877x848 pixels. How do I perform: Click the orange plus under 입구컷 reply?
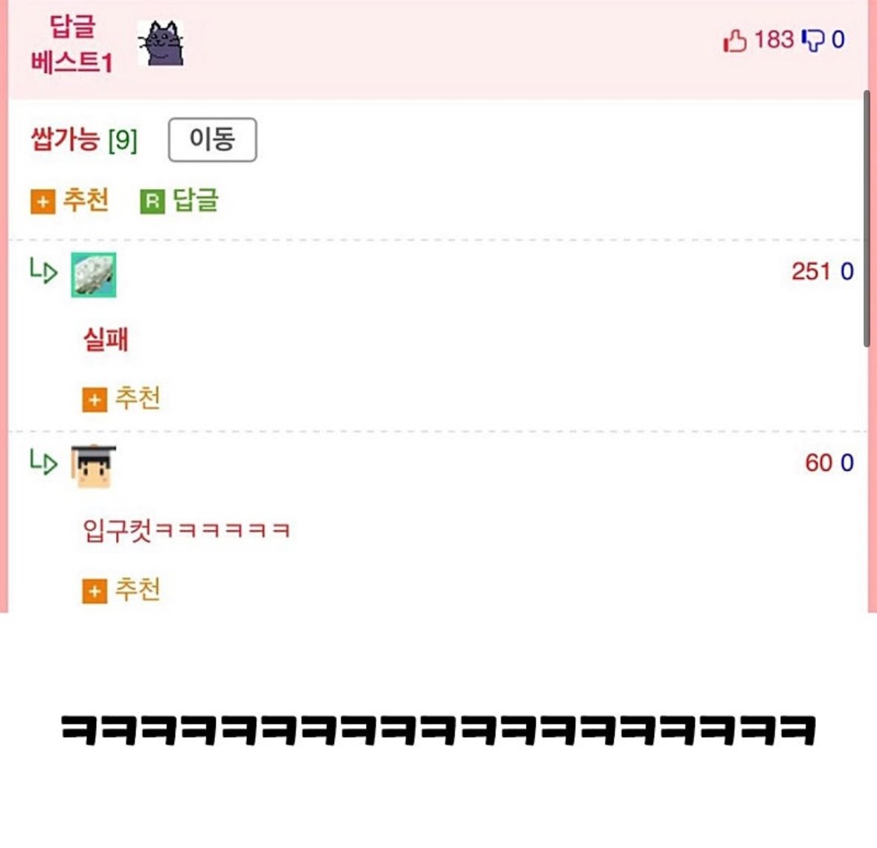pos(94,591)
